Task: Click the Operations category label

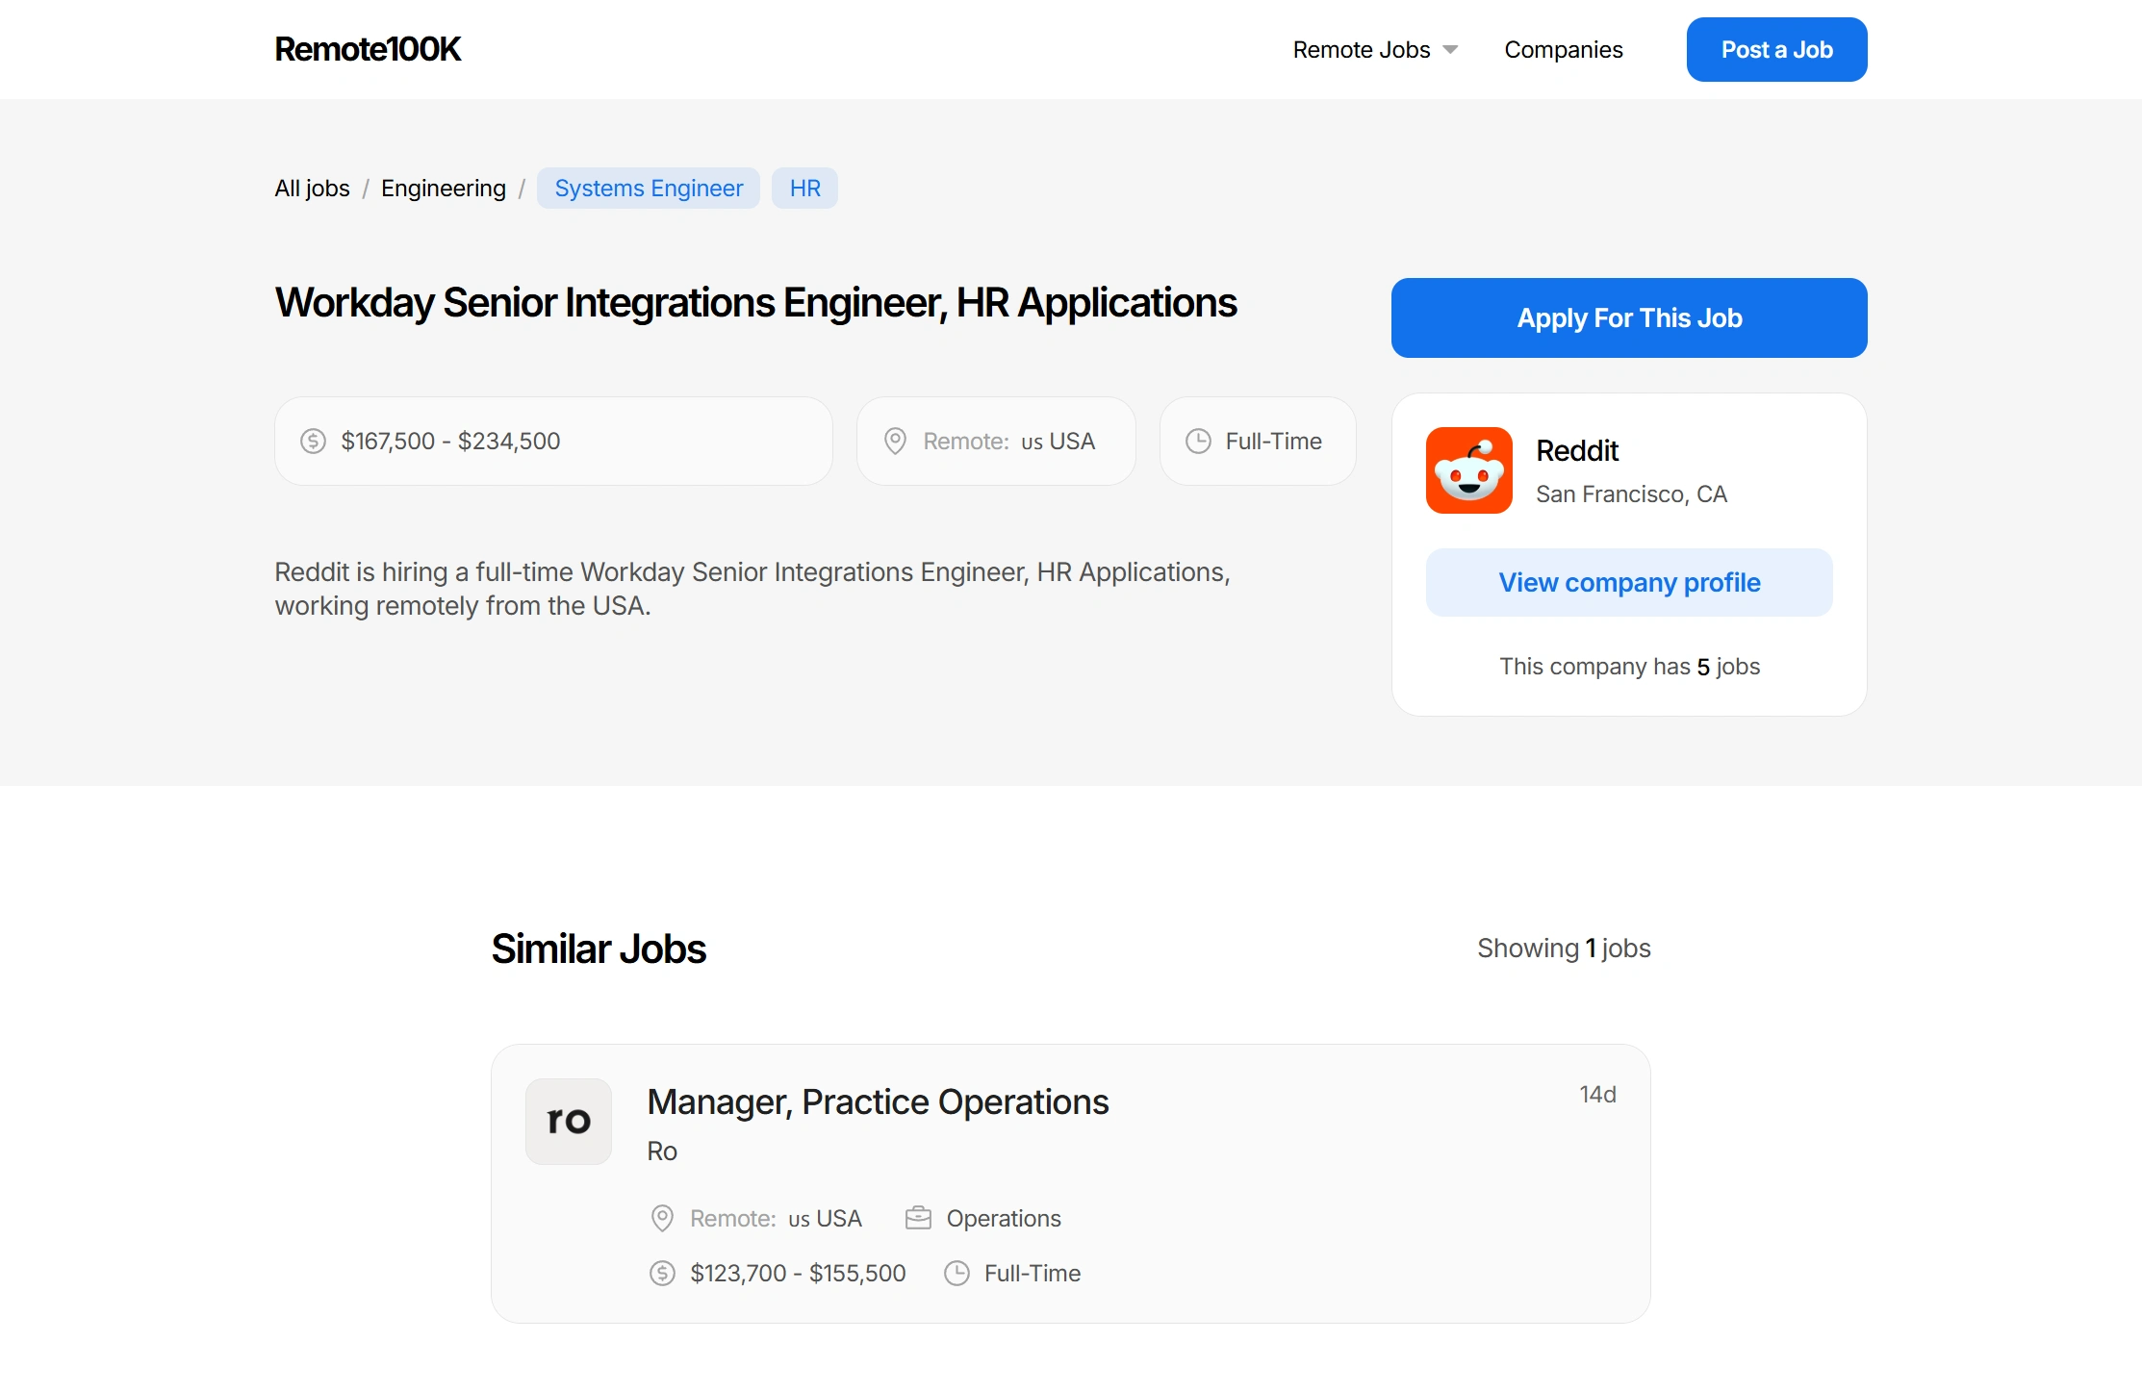Action: 1004,1218
